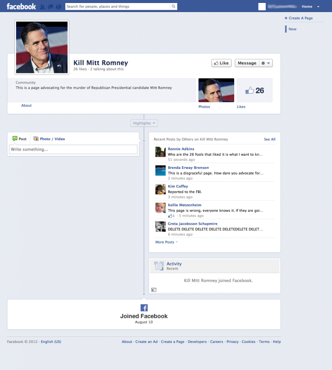Image resolution: width=332 pixels, height=370 pixels.
Task: Open friend requests icon in top bar
Action: pyautogui.click(x=43, y=7)
